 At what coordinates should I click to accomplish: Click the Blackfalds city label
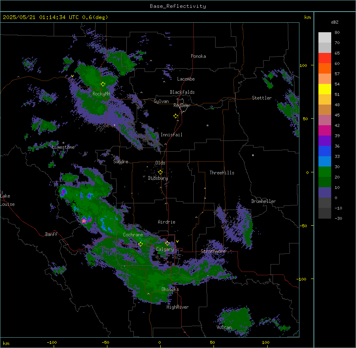182,92
